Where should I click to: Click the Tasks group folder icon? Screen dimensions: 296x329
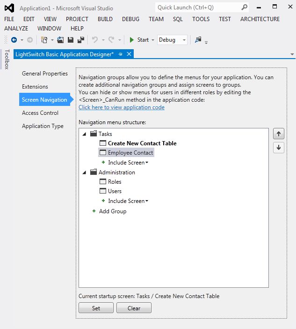click(x=94, y=134)
